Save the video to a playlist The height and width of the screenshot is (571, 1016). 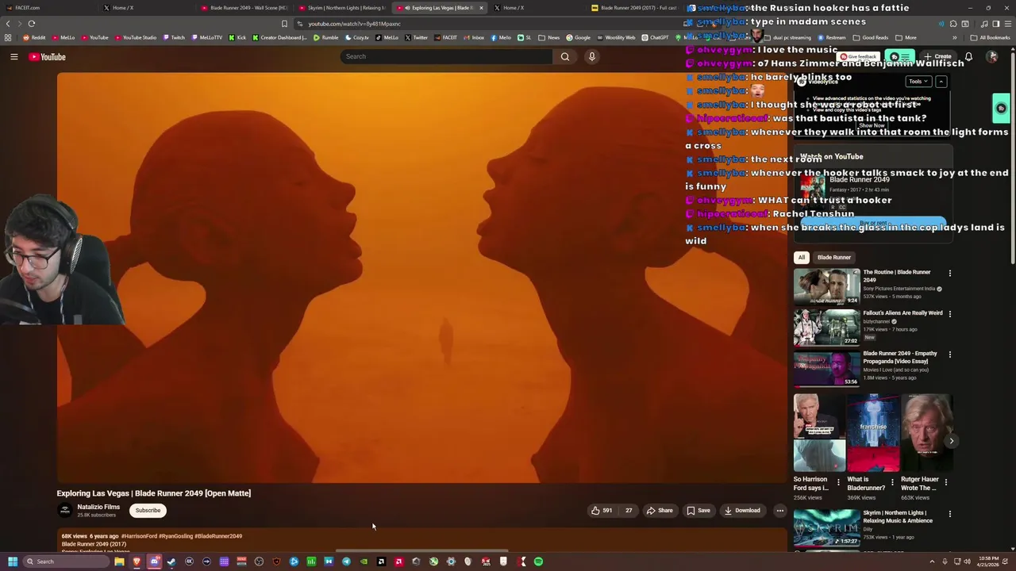point(698,510)
